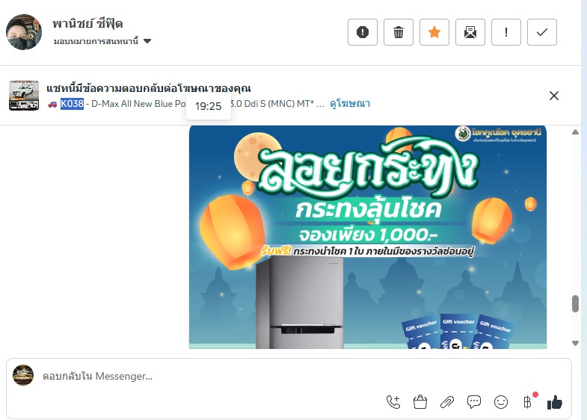This screenshot has width=587, height=420.
Task: Mark conversation done with checkmark
Action: point(542,32)
